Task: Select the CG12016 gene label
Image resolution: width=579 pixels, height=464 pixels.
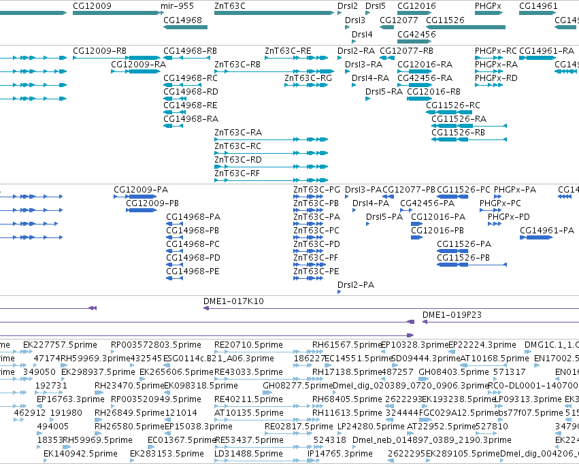Action: [416, 6]
